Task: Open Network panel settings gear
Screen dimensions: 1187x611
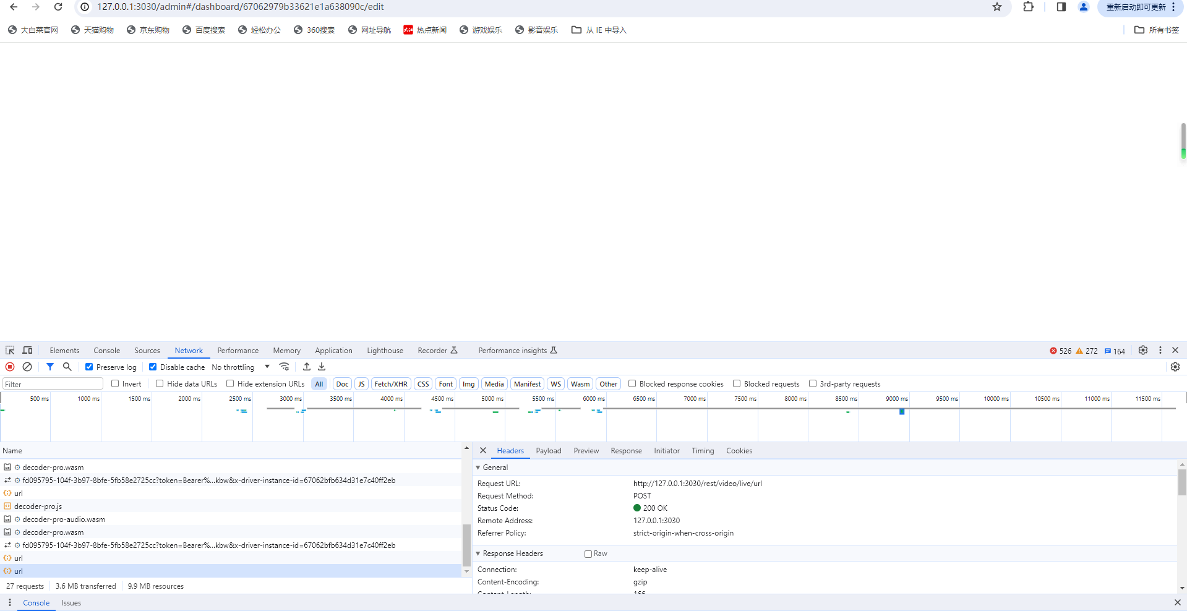Action: coord(1175,367)
